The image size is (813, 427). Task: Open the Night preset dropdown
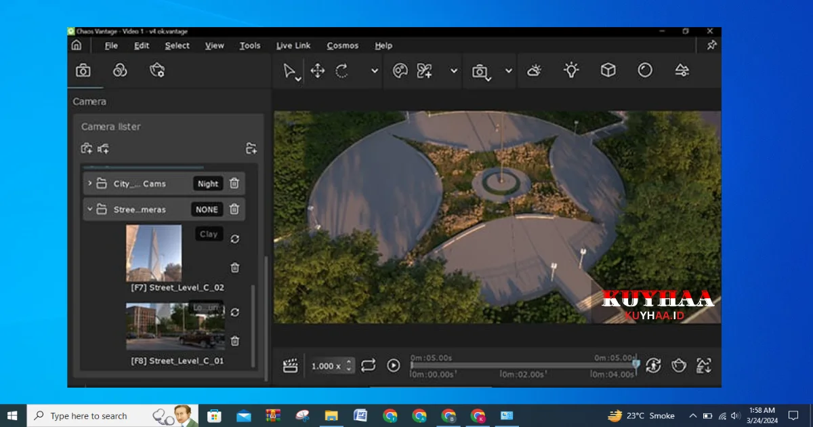(208, 184)
